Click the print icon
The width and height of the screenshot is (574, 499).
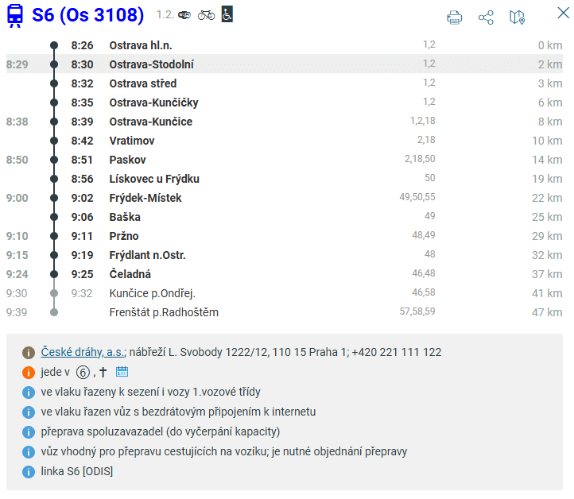point(455,17)
